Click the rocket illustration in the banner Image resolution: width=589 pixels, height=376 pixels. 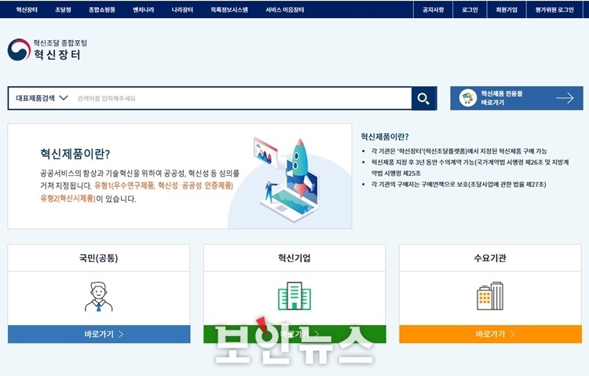click(298, 167)
